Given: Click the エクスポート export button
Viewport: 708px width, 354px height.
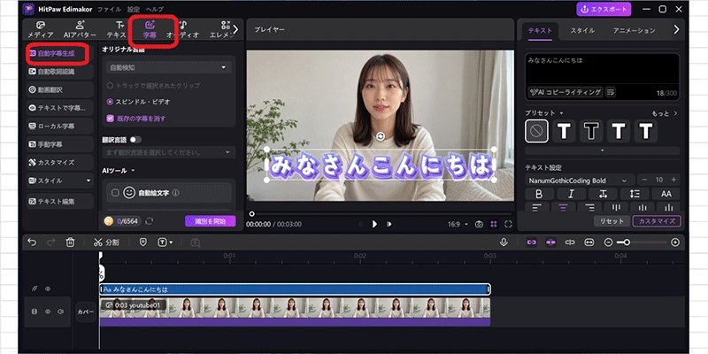Looking at the screenshot, I should point(604,9).
